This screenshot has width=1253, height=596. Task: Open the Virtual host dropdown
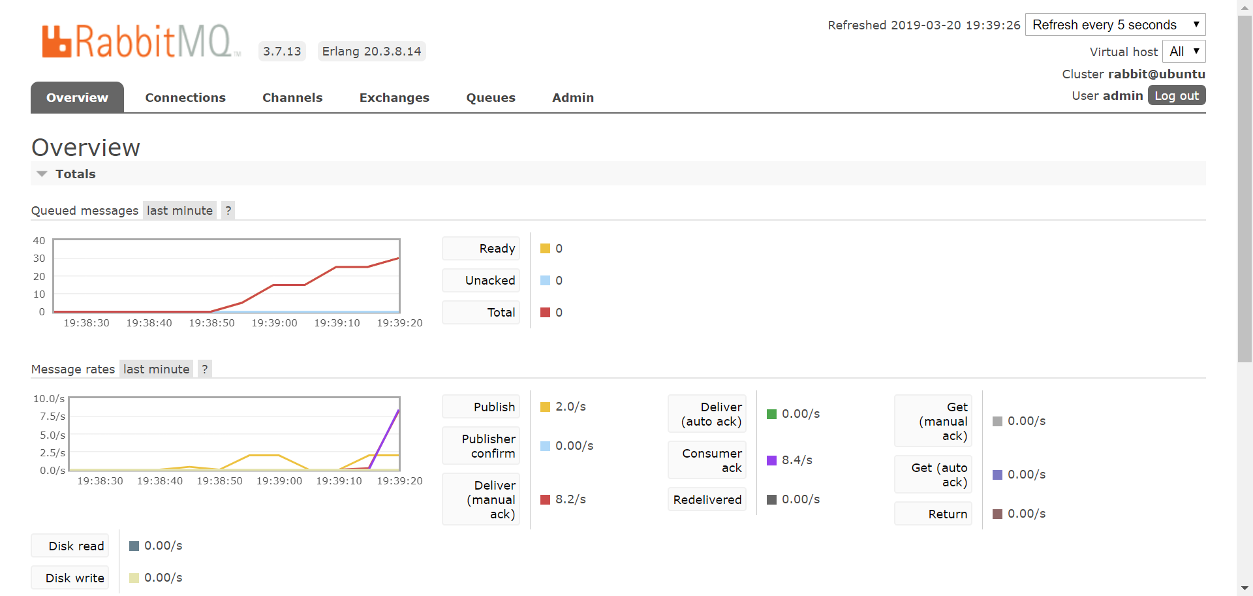tap(1184, 52)
